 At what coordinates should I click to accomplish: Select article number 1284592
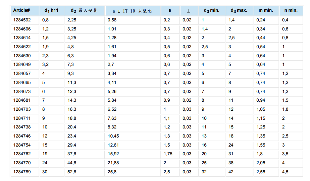pos(22,20)
